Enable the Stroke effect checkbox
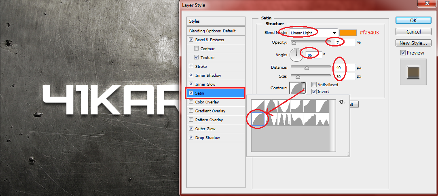This screenshot has height=196, width=438. click(x=191, y=66)
